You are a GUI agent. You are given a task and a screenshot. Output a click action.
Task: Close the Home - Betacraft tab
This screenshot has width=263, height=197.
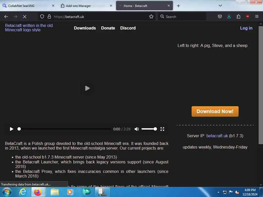point(169,6)
